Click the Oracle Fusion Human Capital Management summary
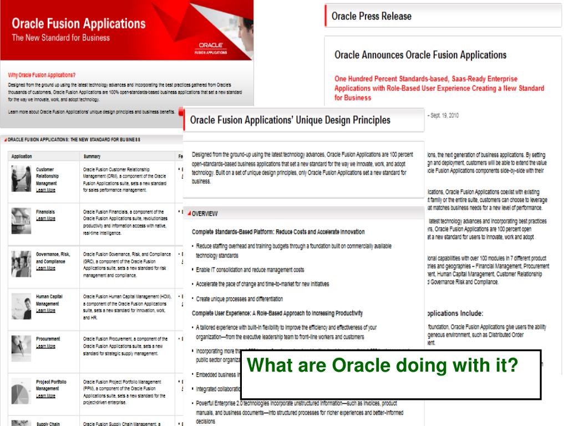The width and height of the screenshot is (568, 426). click(x=127, y=307)
